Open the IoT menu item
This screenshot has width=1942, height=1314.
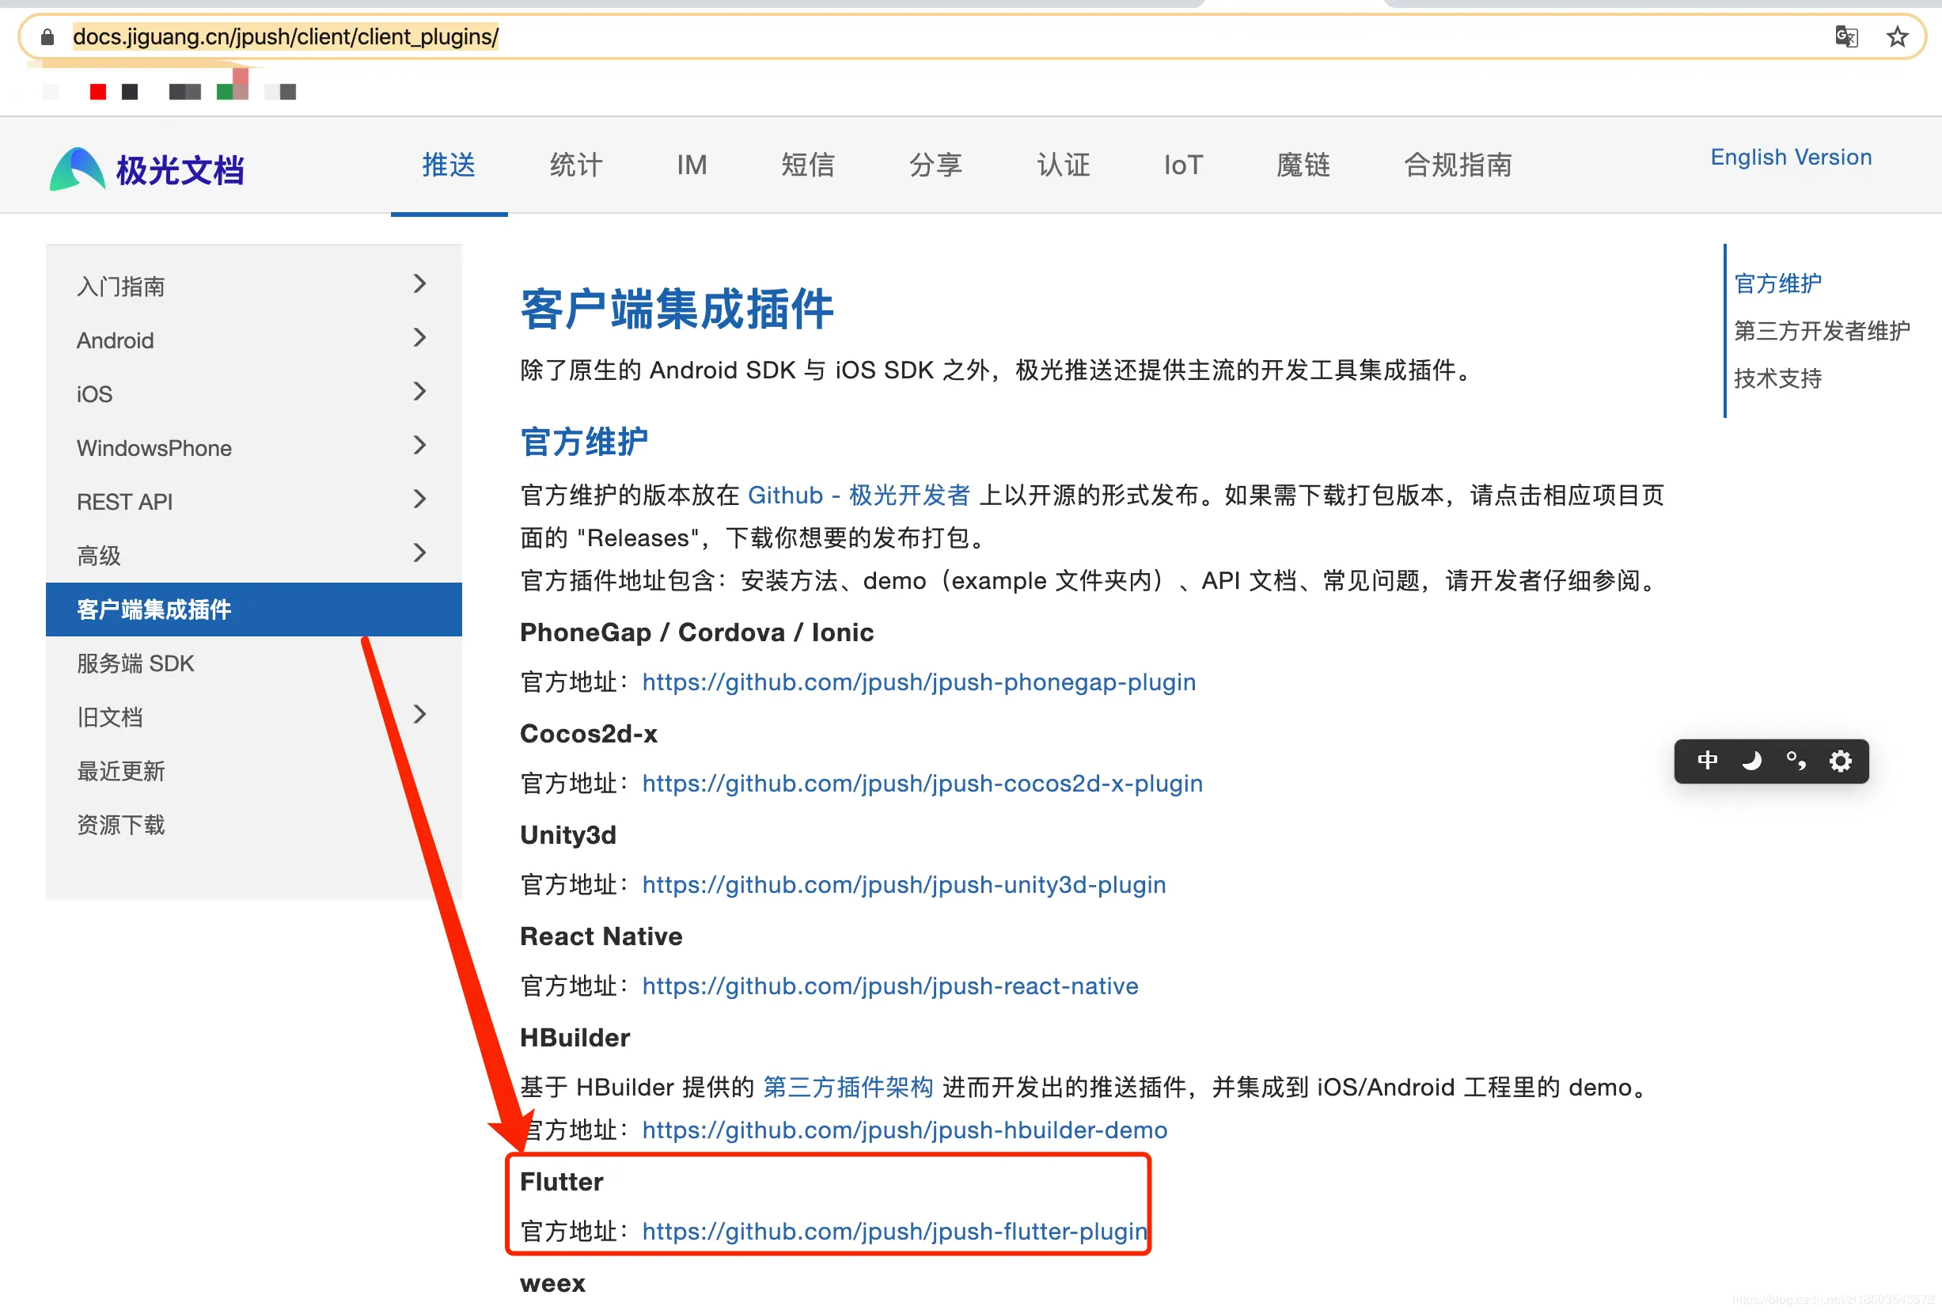point(1182,165)
